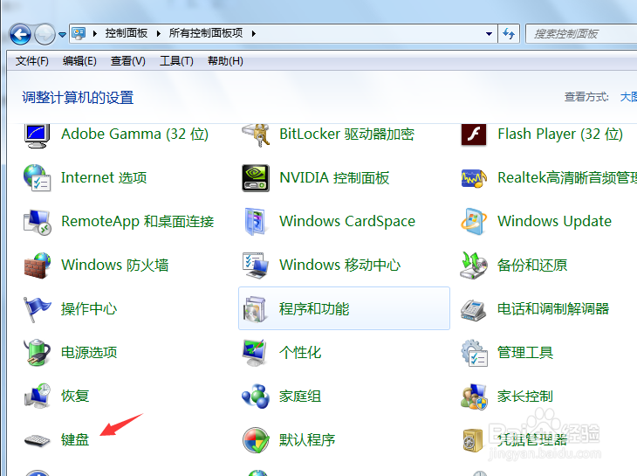Open the 电话和调制解调器 phone icon
Screen dimensions: 637x476
[474, 310]
